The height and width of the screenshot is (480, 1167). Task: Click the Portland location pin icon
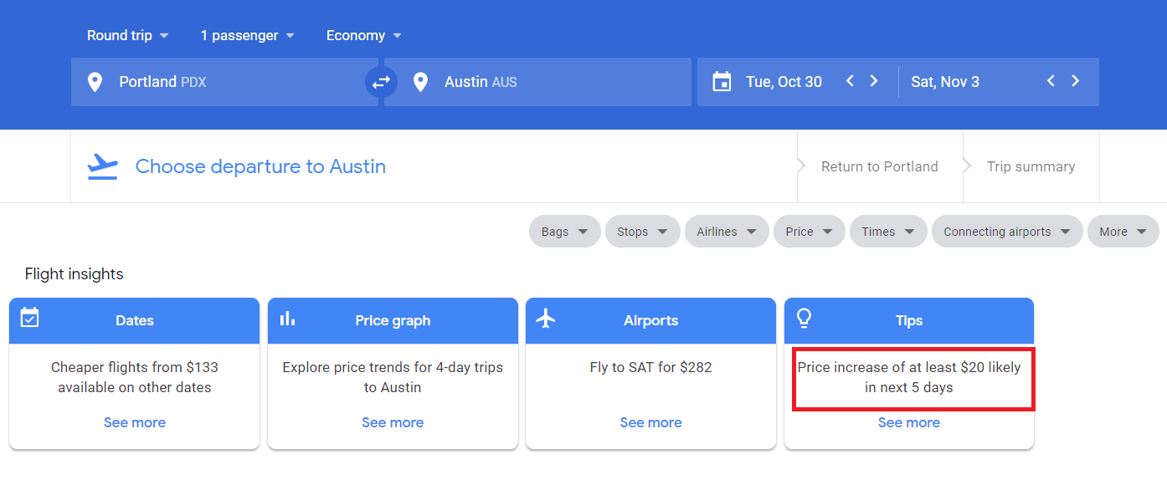click(95, 82)
